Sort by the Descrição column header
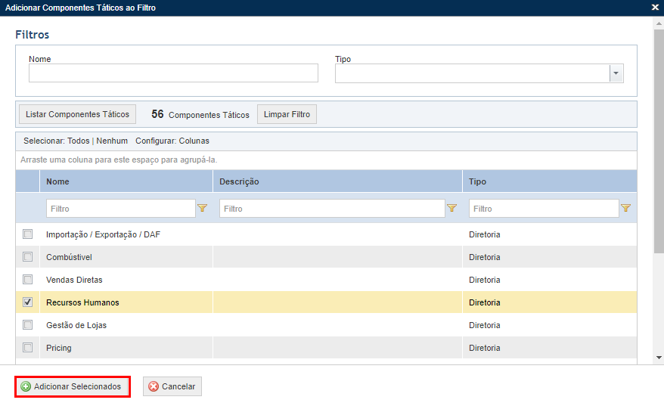Image resolution: width=664 pixels, height=406 pixels. [x=239, y=181]
